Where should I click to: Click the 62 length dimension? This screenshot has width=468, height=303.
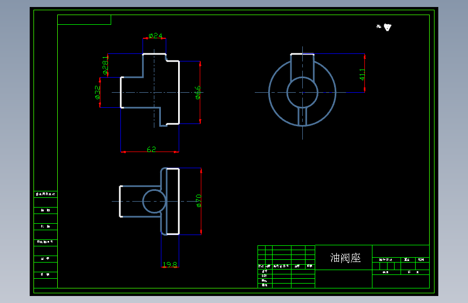pyautogui.click(x=151, y=149)
